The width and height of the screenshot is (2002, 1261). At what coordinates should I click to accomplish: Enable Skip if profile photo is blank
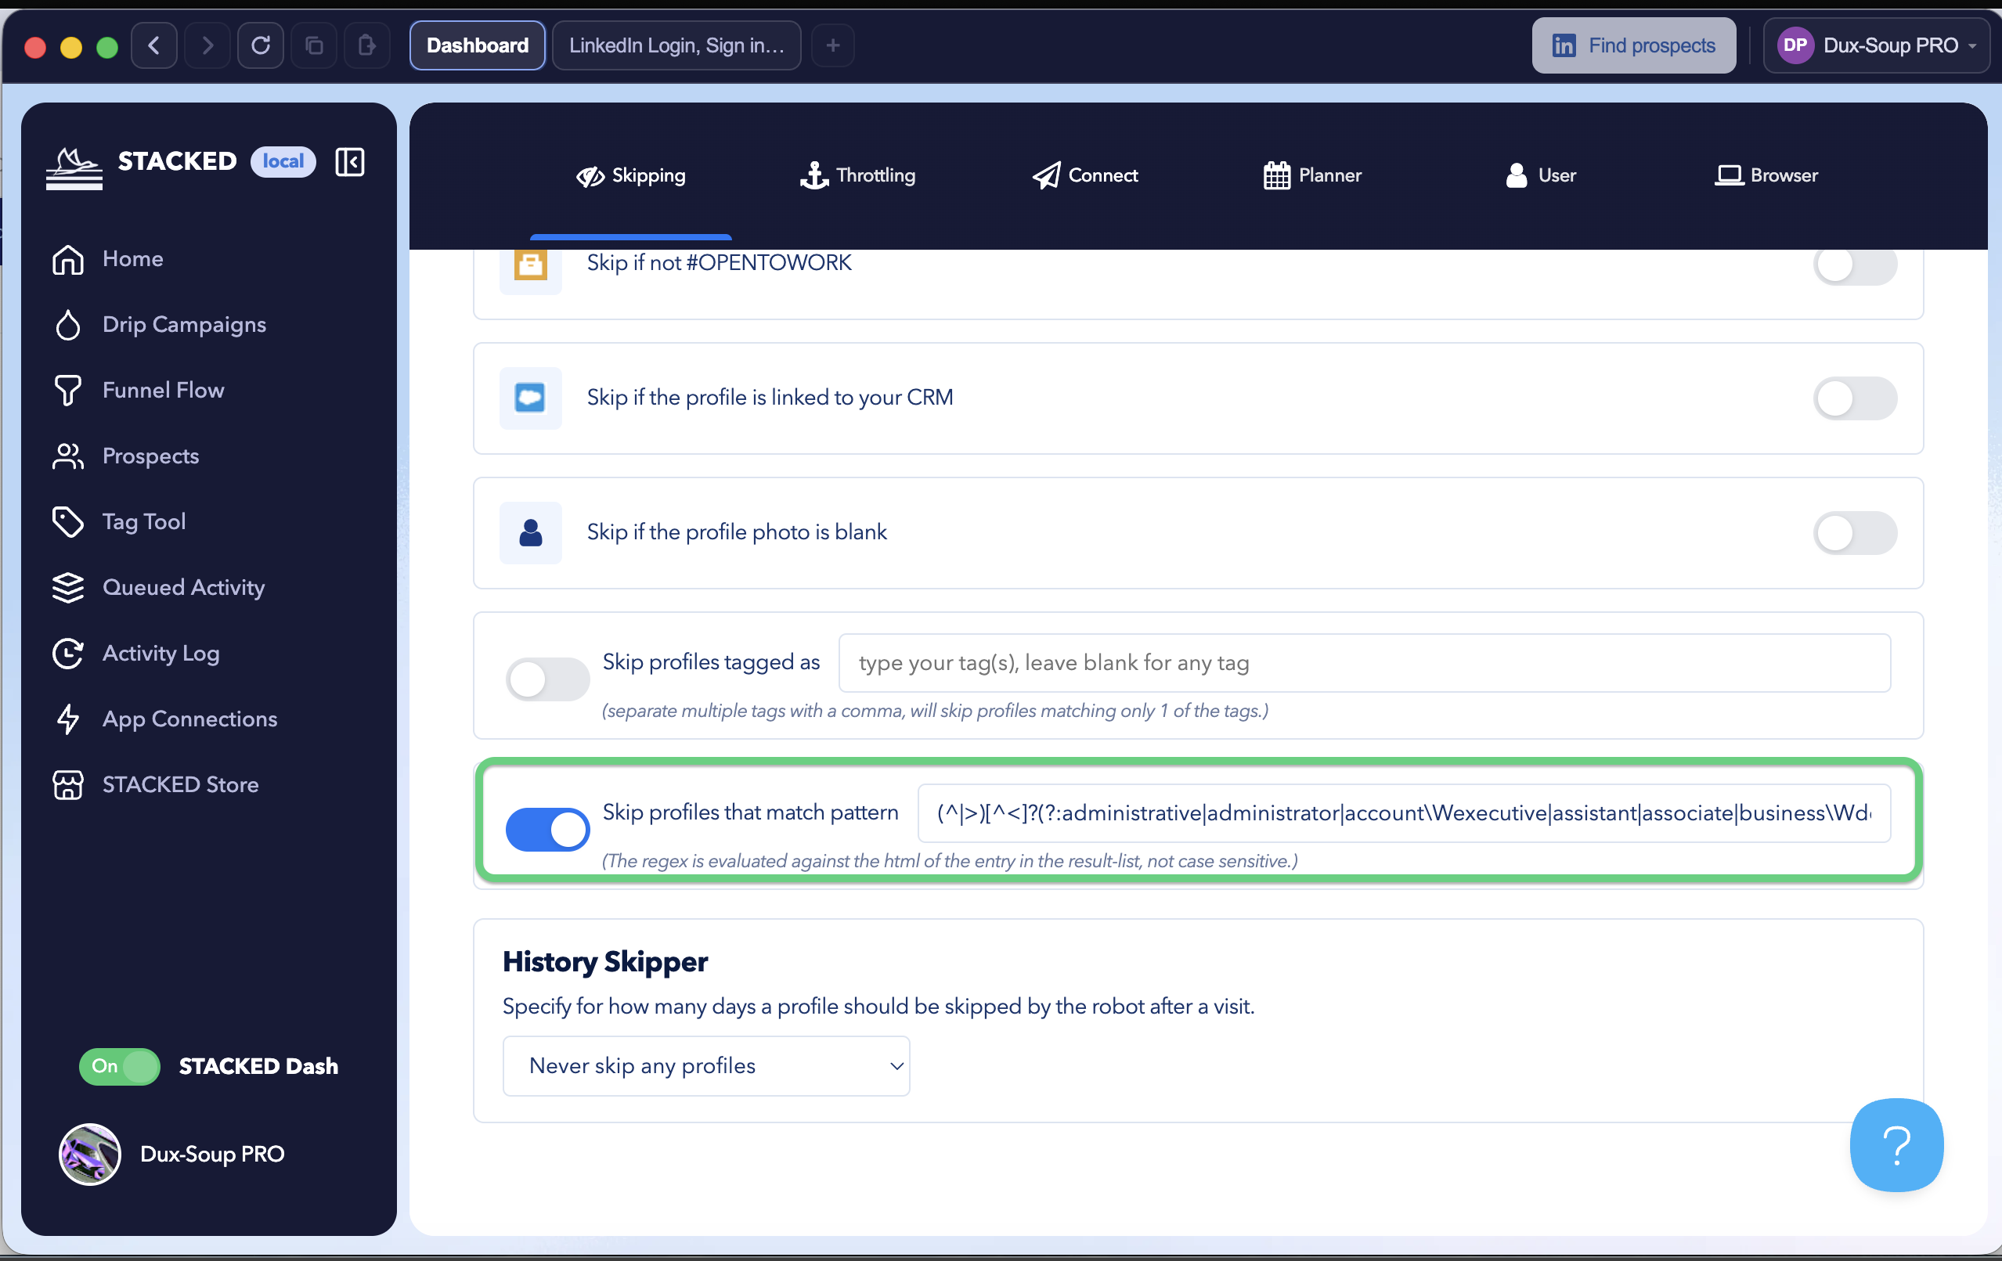pos(1855,533)
